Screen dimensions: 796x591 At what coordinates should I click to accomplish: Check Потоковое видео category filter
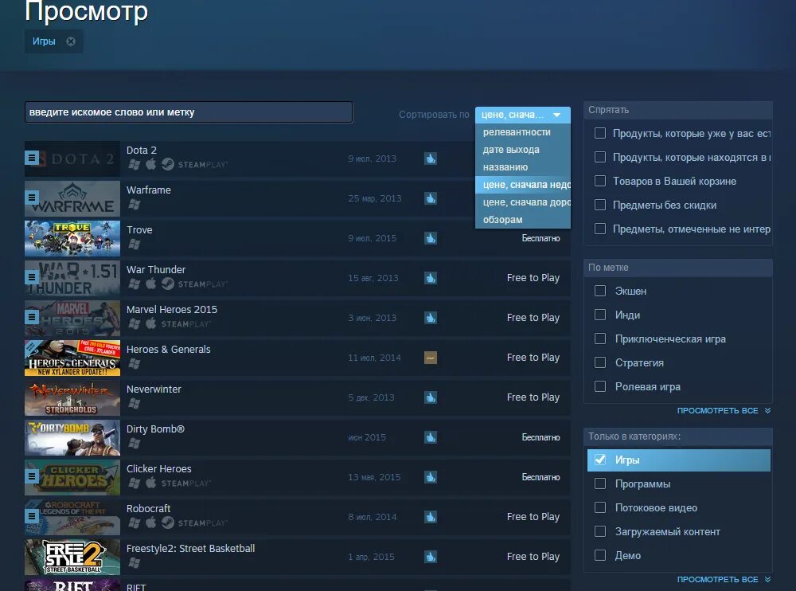pos(600,507)
